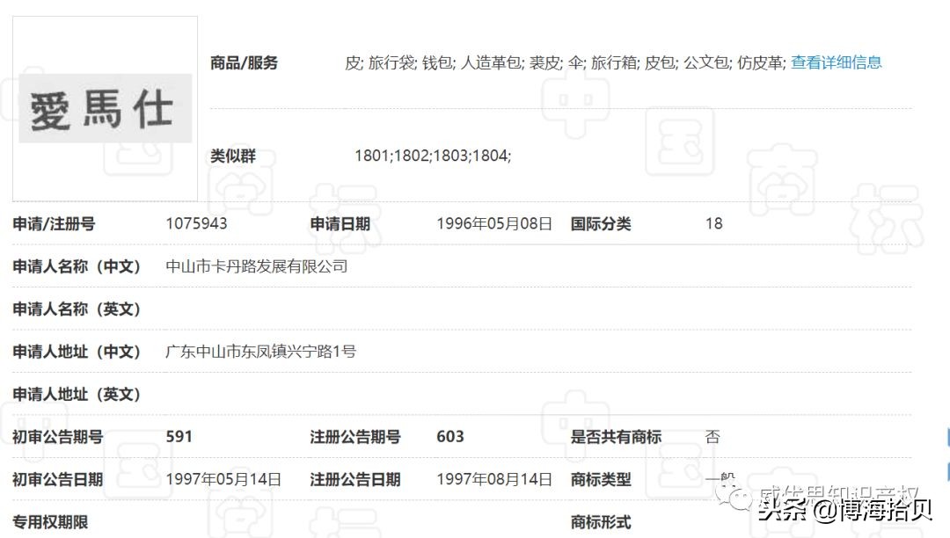Select registration announcement date 1997年08月14日
The image size is (950, 538).
point(494,479)
